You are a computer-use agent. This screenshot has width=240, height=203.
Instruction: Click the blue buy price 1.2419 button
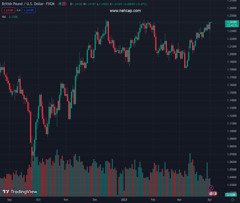[29, 10]
